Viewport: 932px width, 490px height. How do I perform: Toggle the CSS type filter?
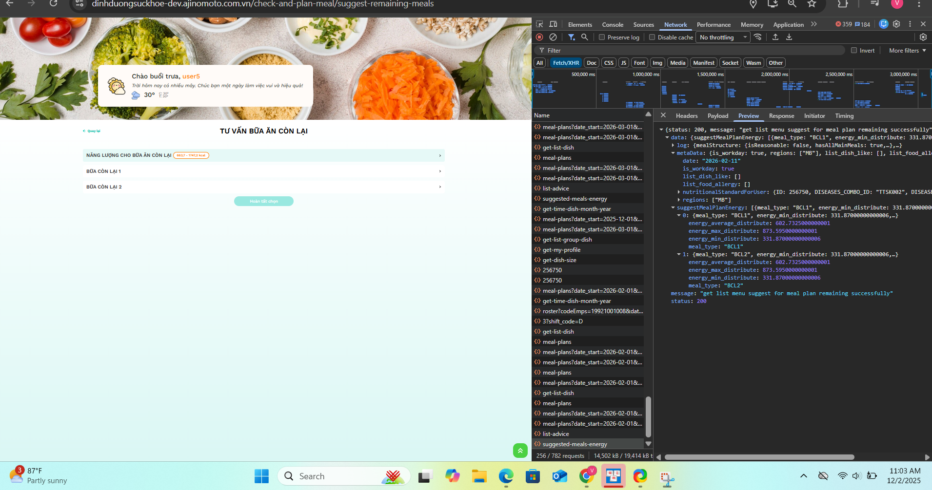coord(609,63)
